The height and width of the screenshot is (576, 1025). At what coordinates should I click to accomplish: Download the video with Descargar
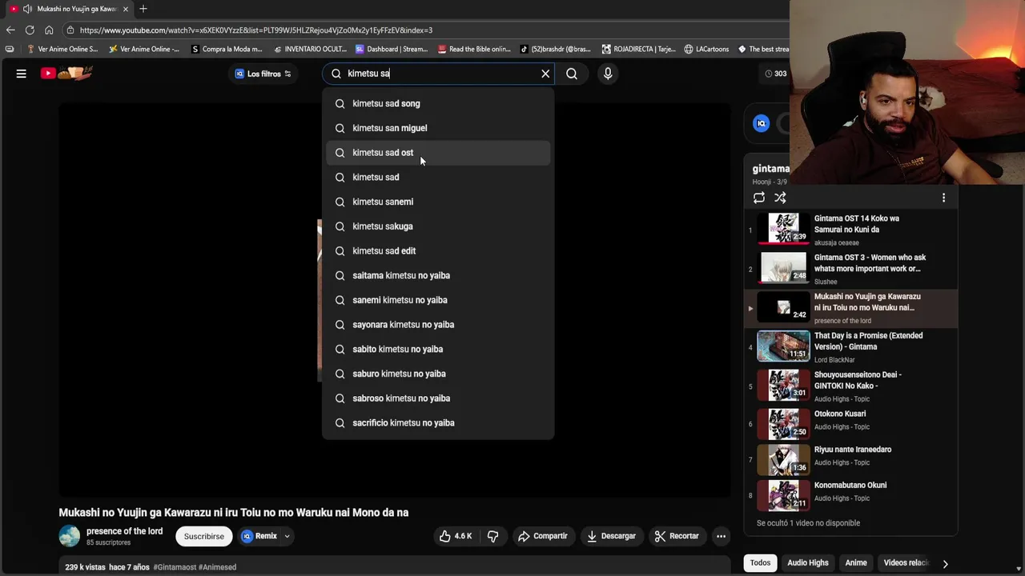(x=612, y=536)
